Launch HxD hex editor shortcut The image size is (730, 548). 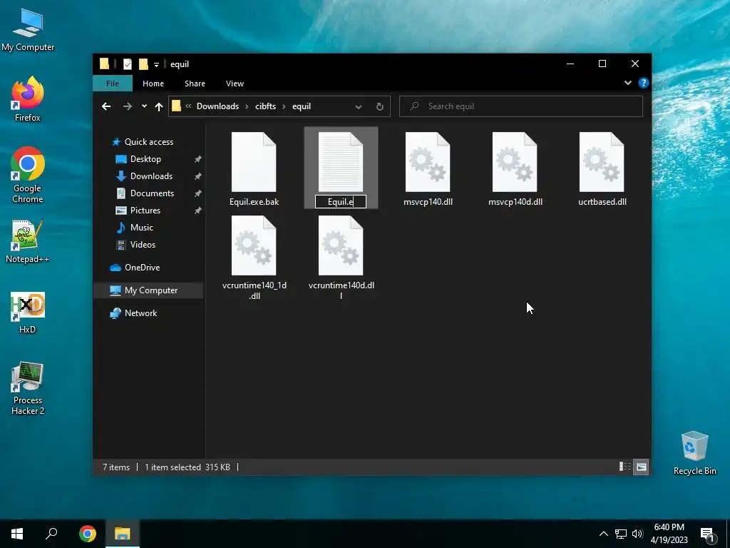point(28,313)
